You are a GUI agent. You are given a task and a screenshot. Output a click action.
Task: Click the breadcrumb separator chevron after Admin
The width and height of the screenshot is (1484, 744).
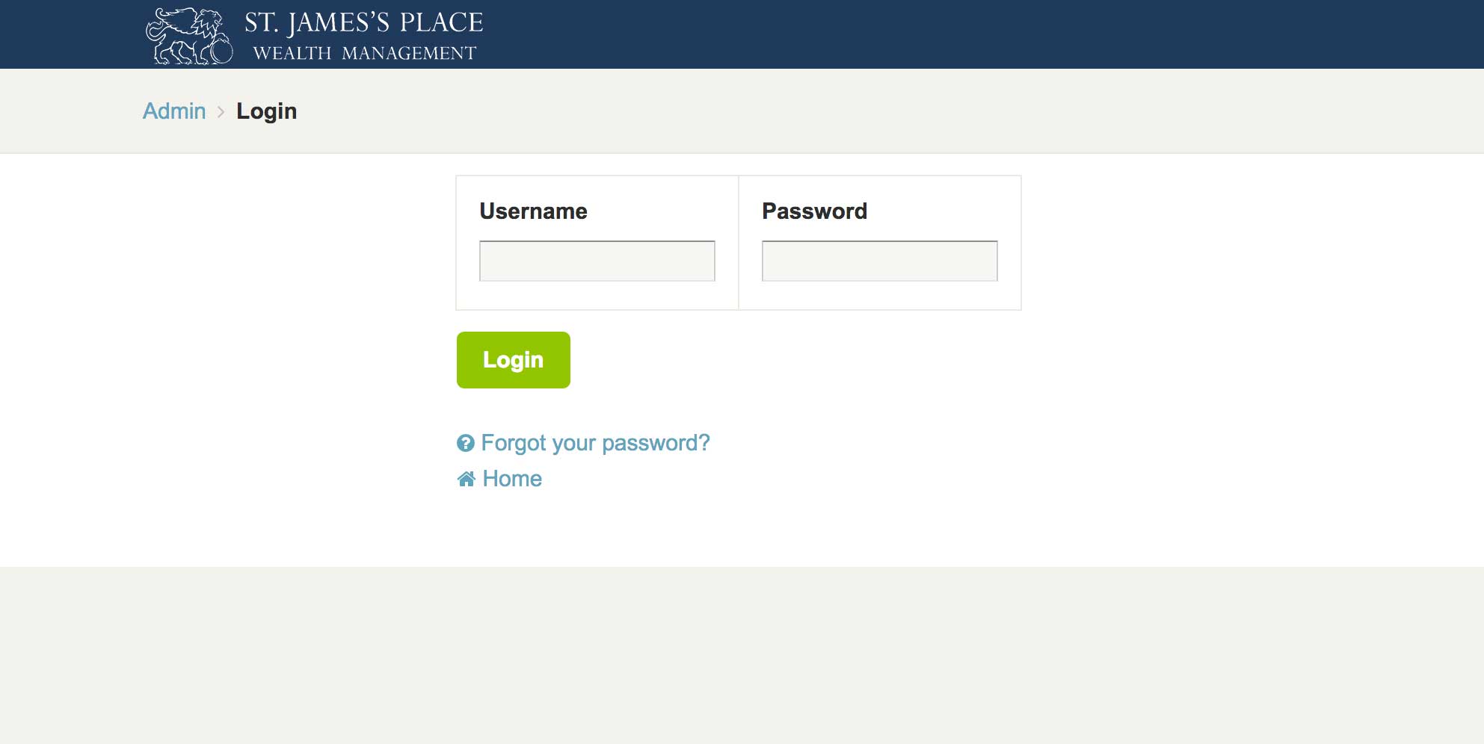click(x=221, y=111)
